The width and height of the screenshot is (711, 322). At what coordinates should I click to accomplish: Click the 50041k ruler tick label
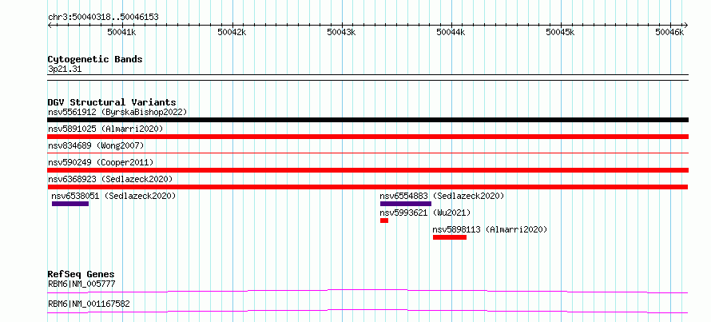(121, 32)
